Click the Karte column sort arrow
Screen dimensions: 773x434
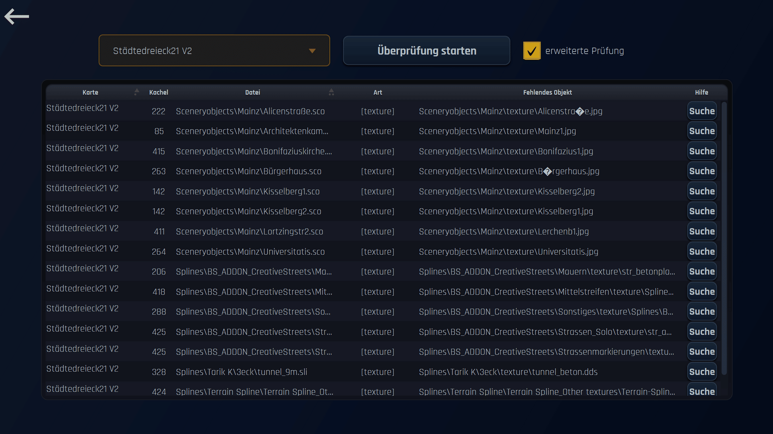tap(136, 92)
